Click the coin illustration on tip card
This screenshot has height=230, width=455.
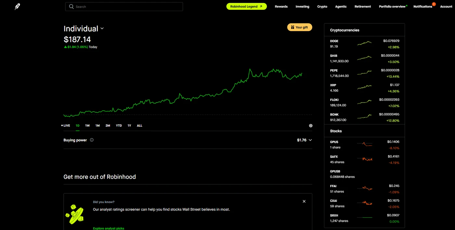tap(75, 214)
